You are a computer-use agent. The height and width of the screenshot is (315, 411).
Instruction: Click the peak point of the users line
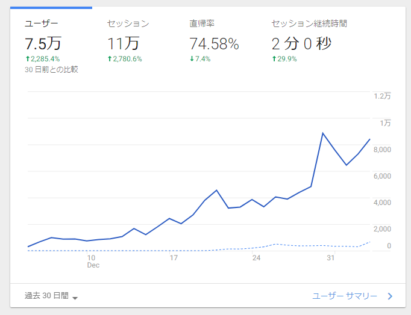click(322, 133)
